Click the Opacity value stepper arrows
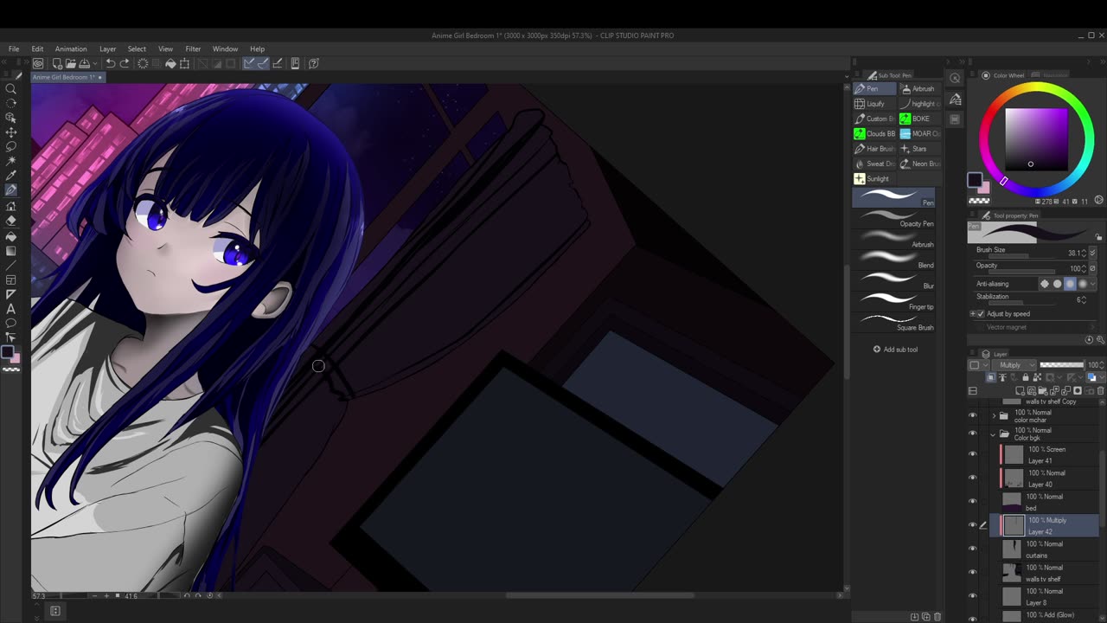Viewport: 1107px width, 623px height. coord(1083,268)
